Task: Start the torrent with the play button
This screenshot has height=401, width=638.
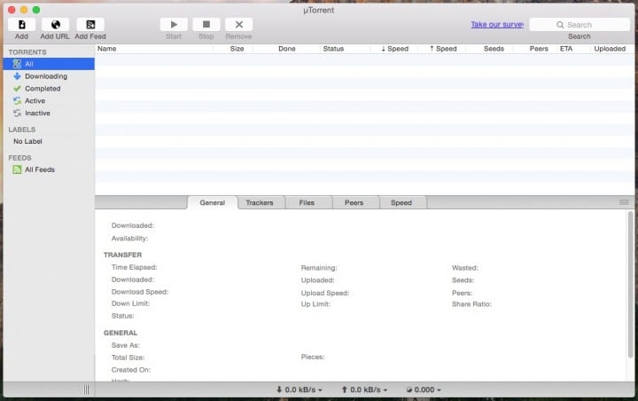Action: pyautogui.click(x=174, y=25)
